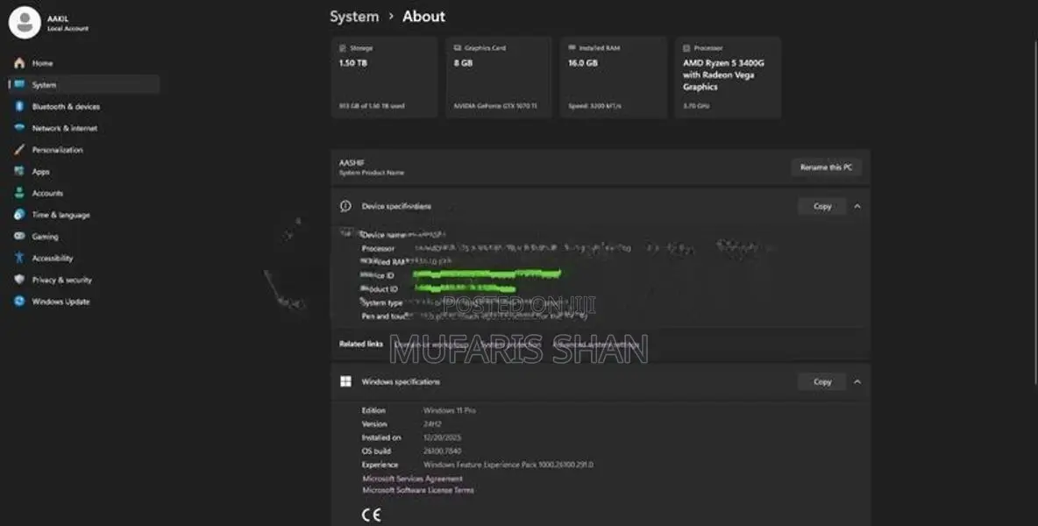Open Gaming settings label

pyautogui.click(x=45, y=237)
